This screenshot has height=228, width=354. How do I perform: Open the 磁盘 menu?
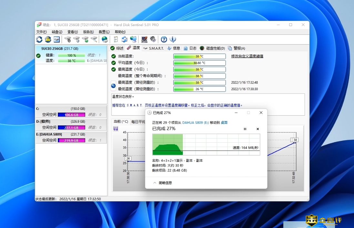57,32
